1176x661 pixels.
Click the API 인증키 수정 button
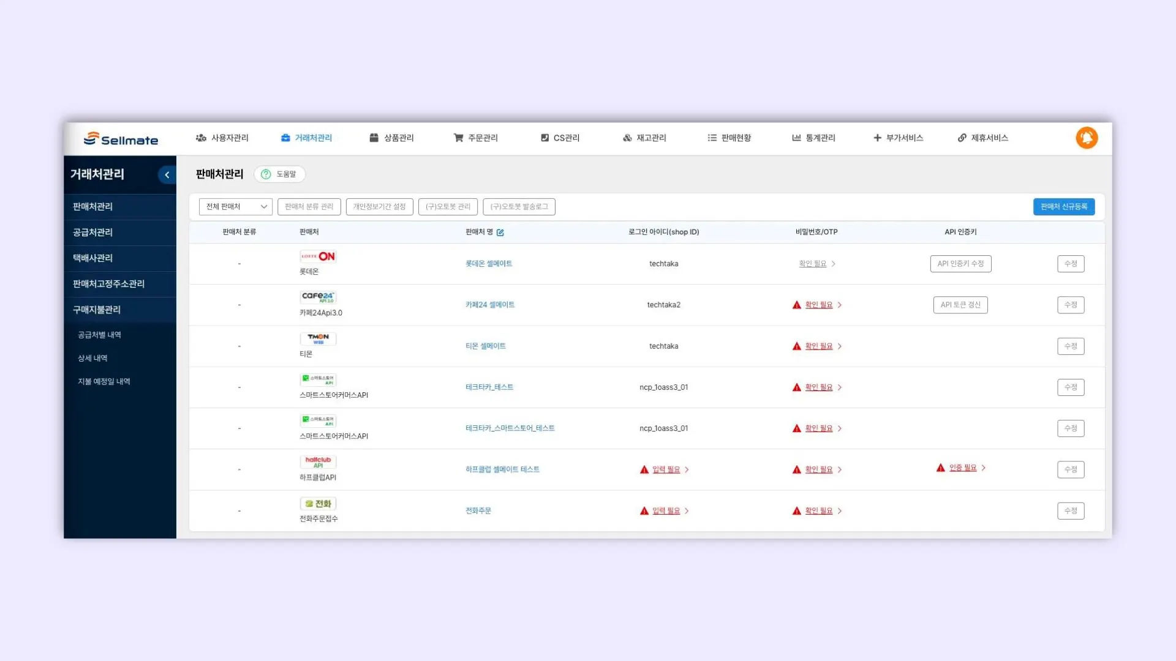point(960,264)
